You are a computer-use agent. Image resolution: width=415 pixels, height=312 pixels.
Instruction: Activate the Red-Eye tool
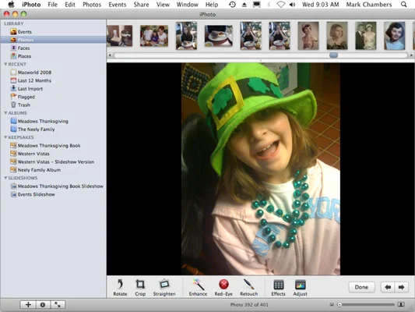tap(223, 287)
